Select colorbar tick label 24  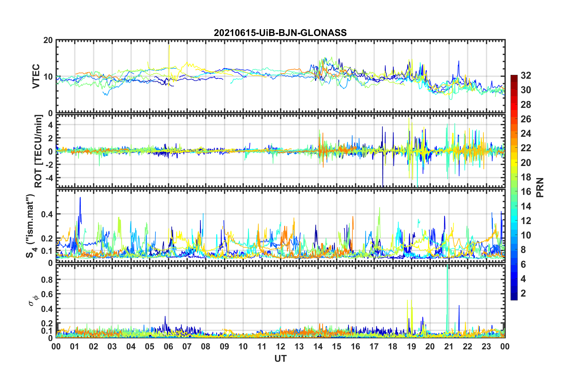(526, 134)
